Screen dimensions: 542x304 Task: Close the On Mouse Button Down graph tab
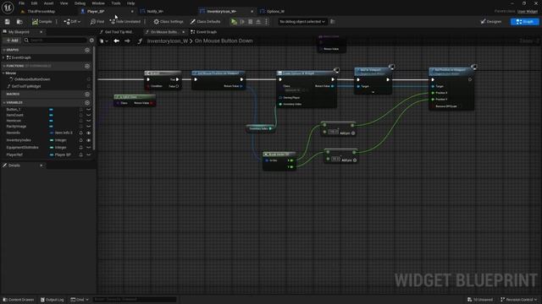tap(184, 32)
